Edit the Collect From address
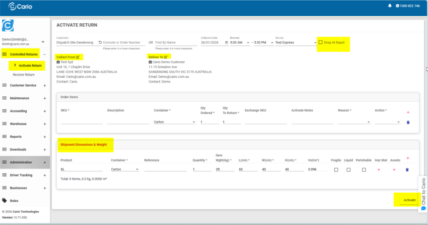This screenshot has height=225, width=428. [x=78, y=57]
